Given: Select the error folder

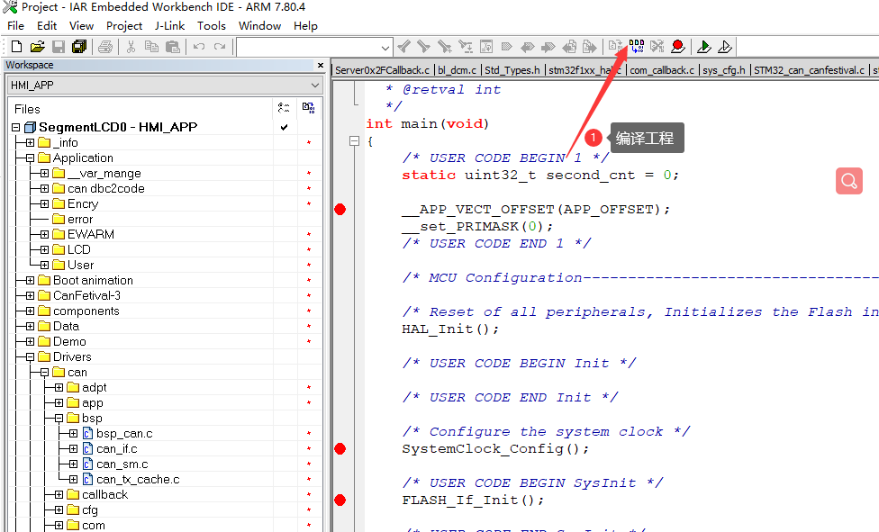Looking at the screenshot, I should [80, 219].
